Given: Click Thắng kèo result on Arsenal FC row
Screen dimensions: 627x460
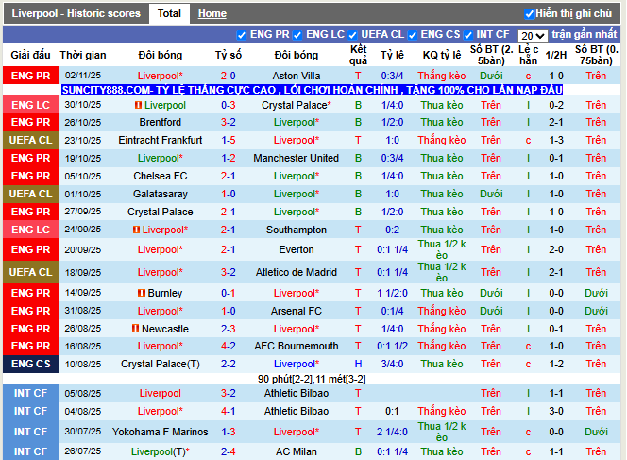Looking at the screenshot, I should [442, 311].
